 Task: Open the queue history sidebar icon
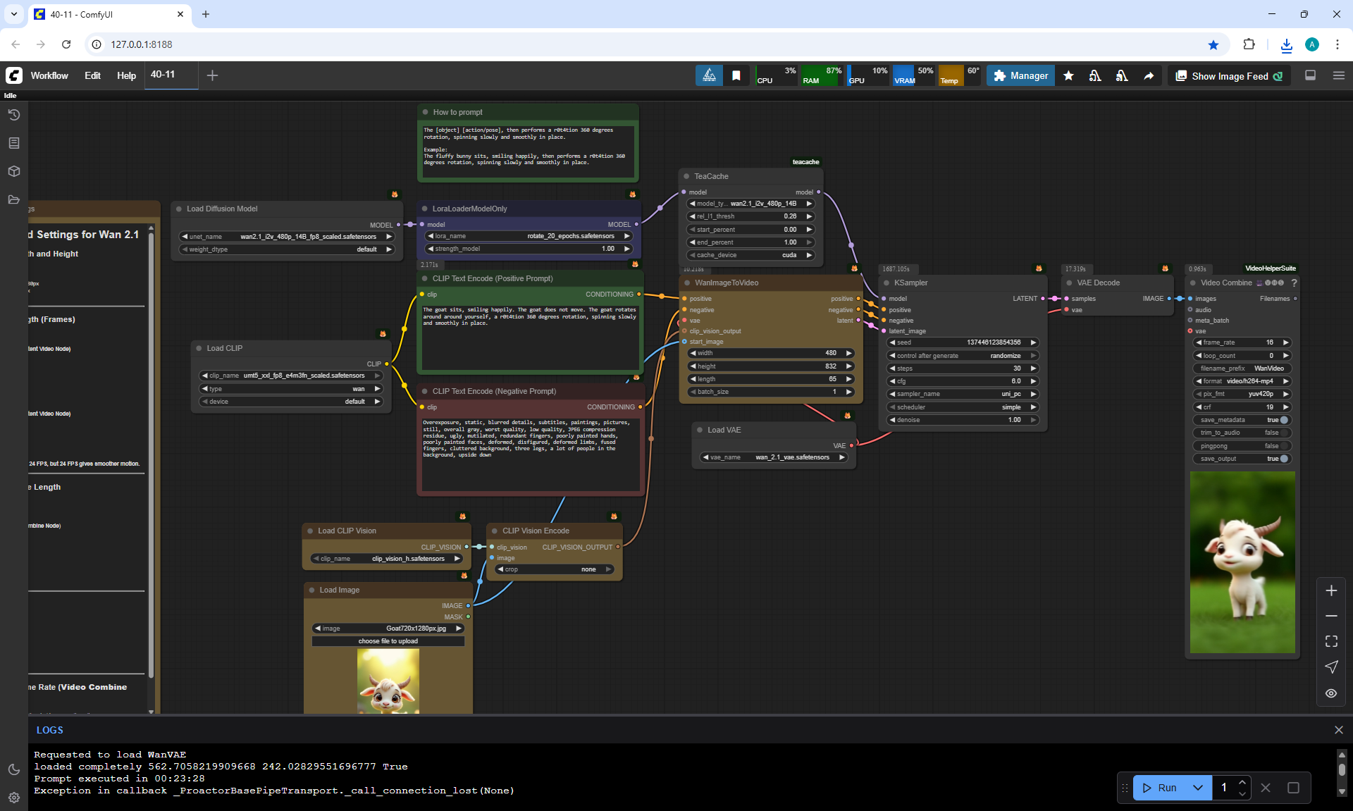coord(13,115)
